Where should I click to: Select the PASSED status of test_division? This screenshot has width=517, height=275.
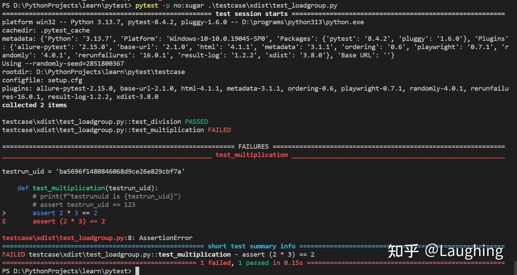tap(196, 122)
